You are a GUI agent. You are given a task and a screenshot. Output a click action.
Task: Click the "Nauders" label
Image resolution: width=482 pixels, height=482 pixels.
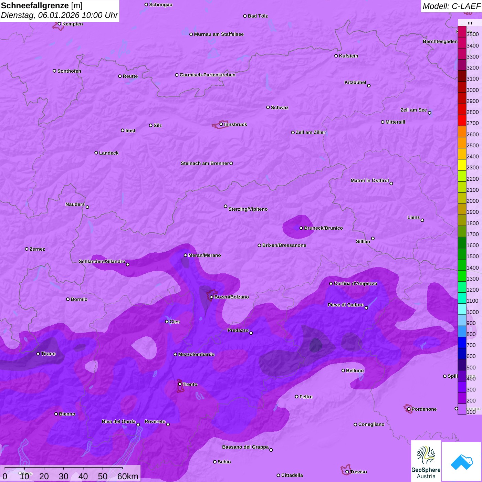point(75,204)
